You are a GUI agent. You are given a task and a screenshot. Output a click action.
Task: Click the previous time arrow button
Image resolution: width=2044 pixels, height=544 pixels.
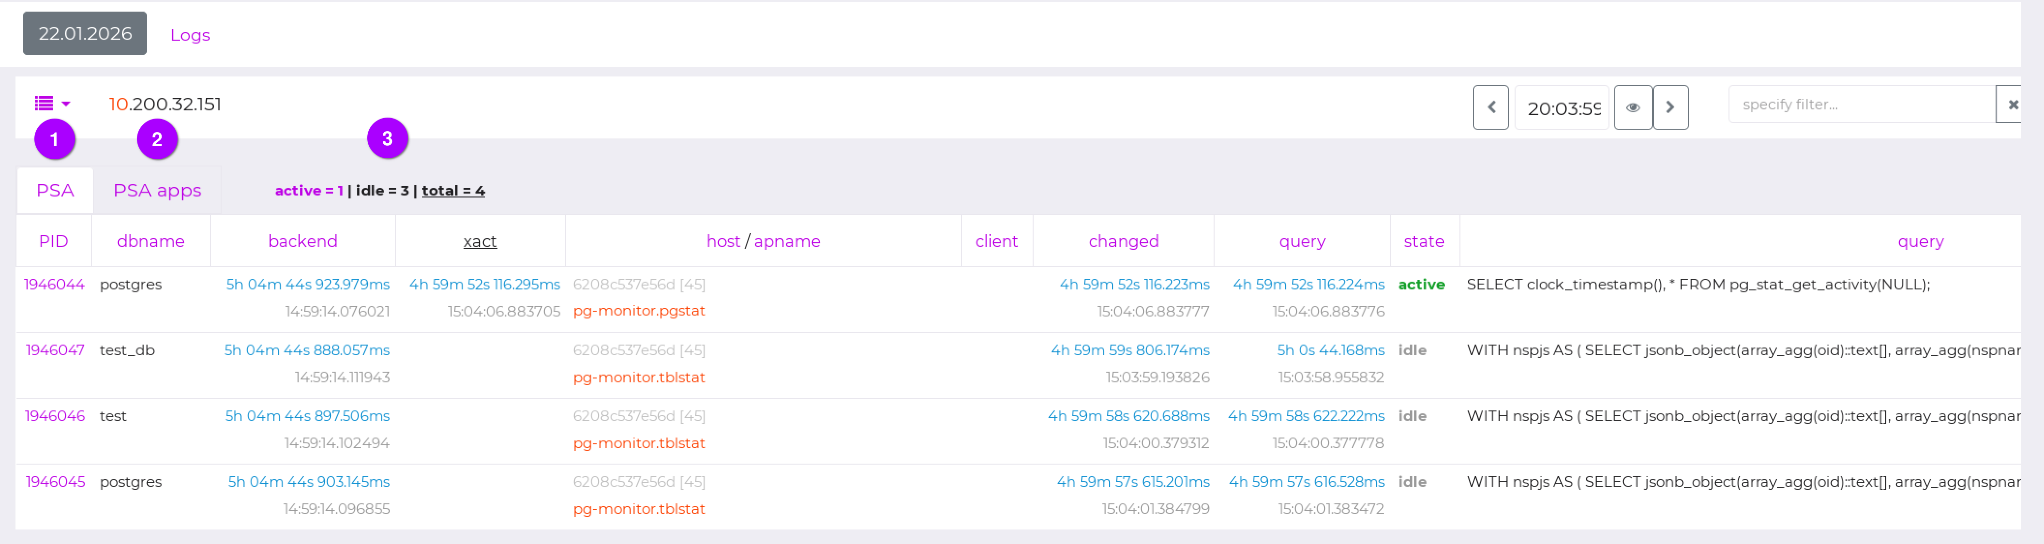[x=1490, y=107]
